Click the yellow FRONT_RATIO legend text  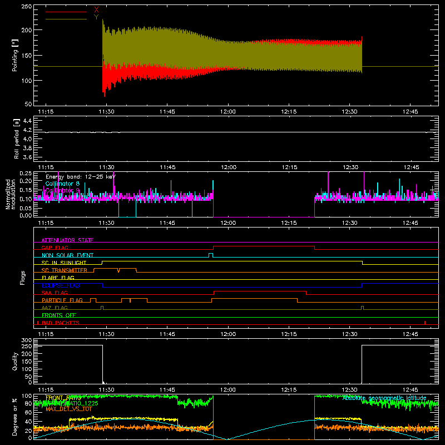click(x=63, y=398)
